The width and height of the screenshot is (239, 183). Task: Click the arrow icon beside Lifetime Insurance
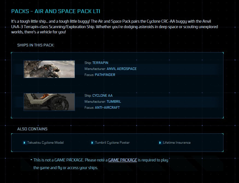tap(160, 142)
